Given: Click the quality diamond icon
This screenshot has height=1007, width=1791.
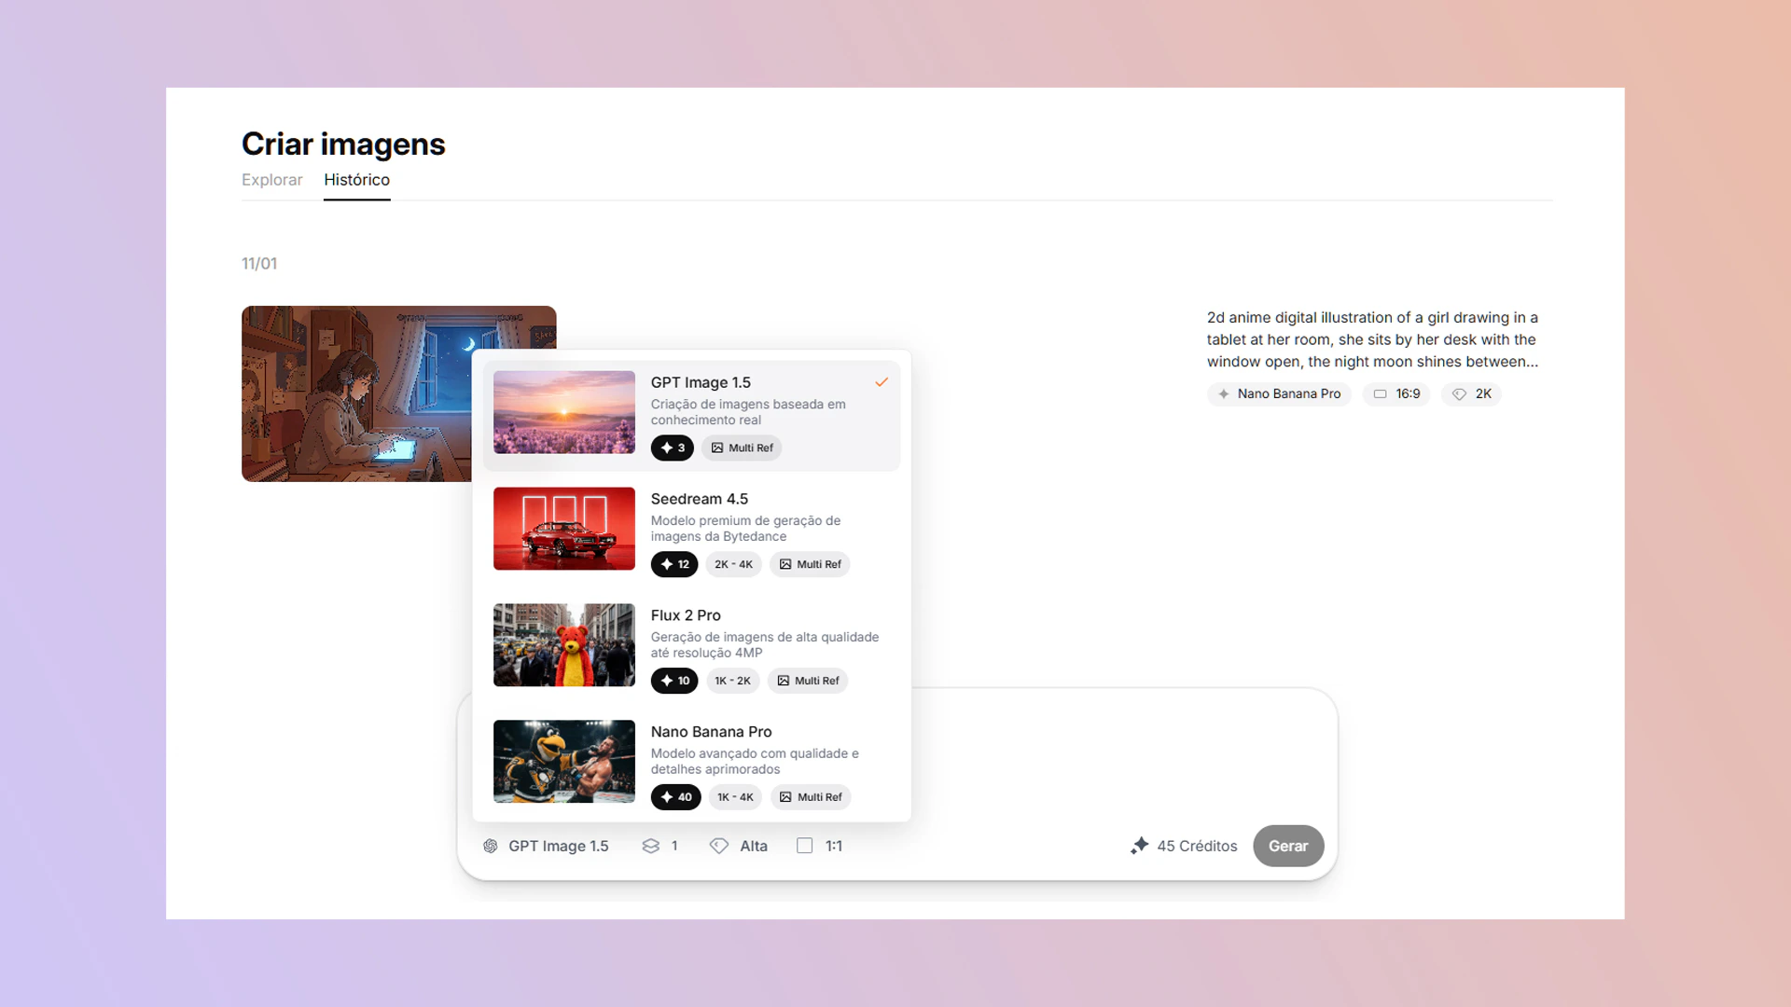Looking at the screenshot, I should (719, 846).
